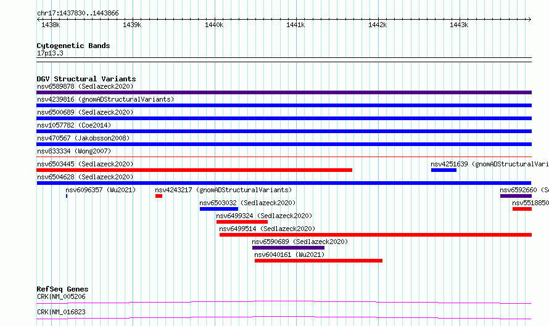Select the purple nsv6589878 variant bar

(x=284, y=92)
